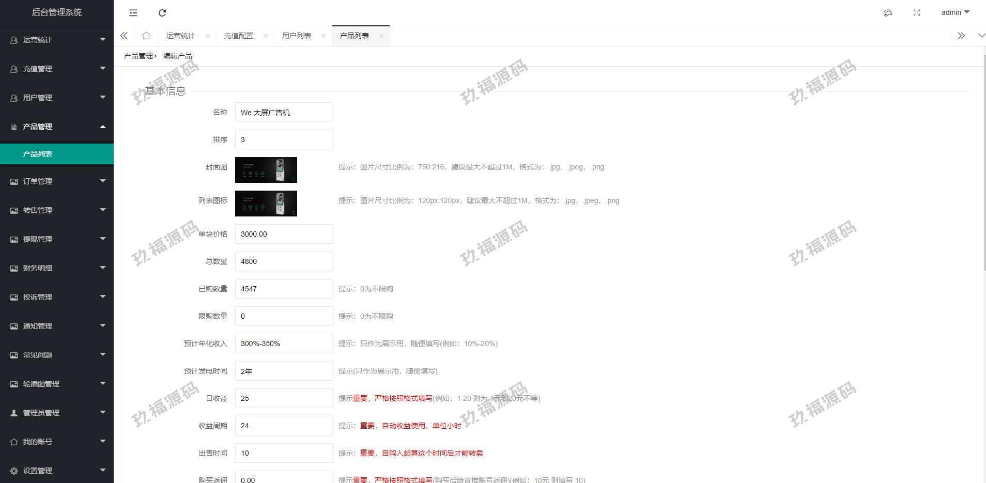Viewport: 986px width, 483px height.
Task: Close the 运营统计 tab
Action: (208, 36)
